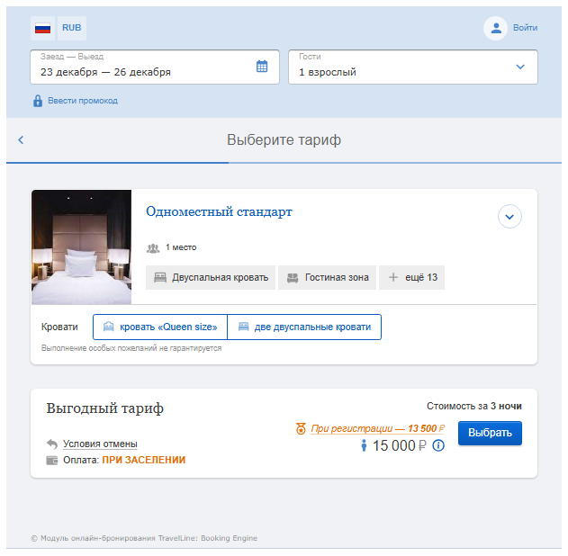Click the Russian flag language icon
The height and width of the screenshot is (556, 568).
tap(42, 28)
